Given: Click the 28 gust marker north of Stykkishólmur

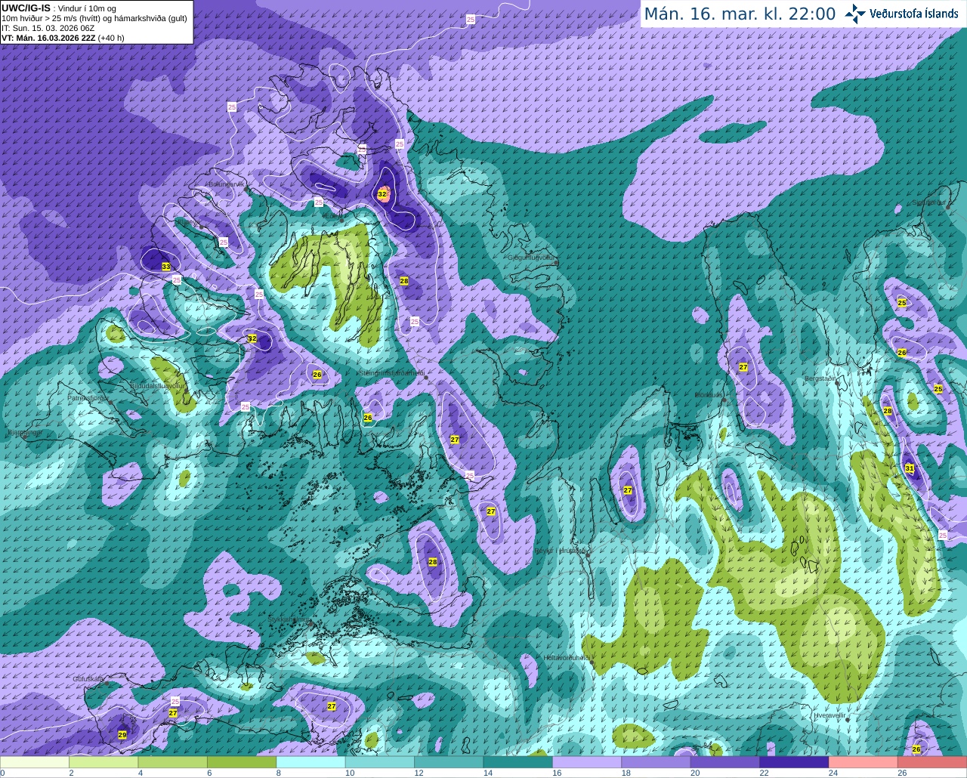Looking at the screenshot, I should (433, 561).
